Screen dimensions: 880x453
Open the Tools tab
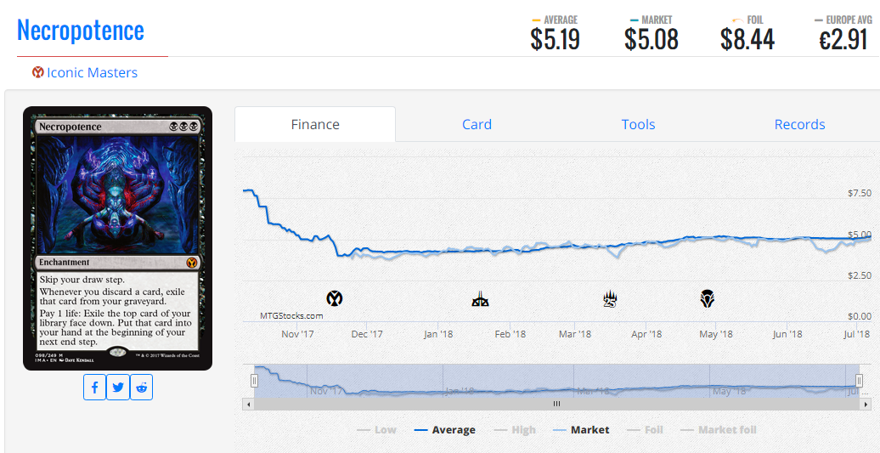638,124
